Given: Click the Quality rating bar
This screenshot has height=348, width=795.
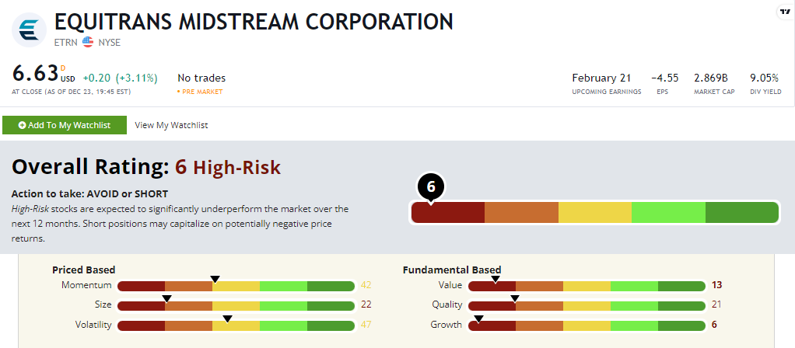Looking at the screenshot, I should (587, 306).
